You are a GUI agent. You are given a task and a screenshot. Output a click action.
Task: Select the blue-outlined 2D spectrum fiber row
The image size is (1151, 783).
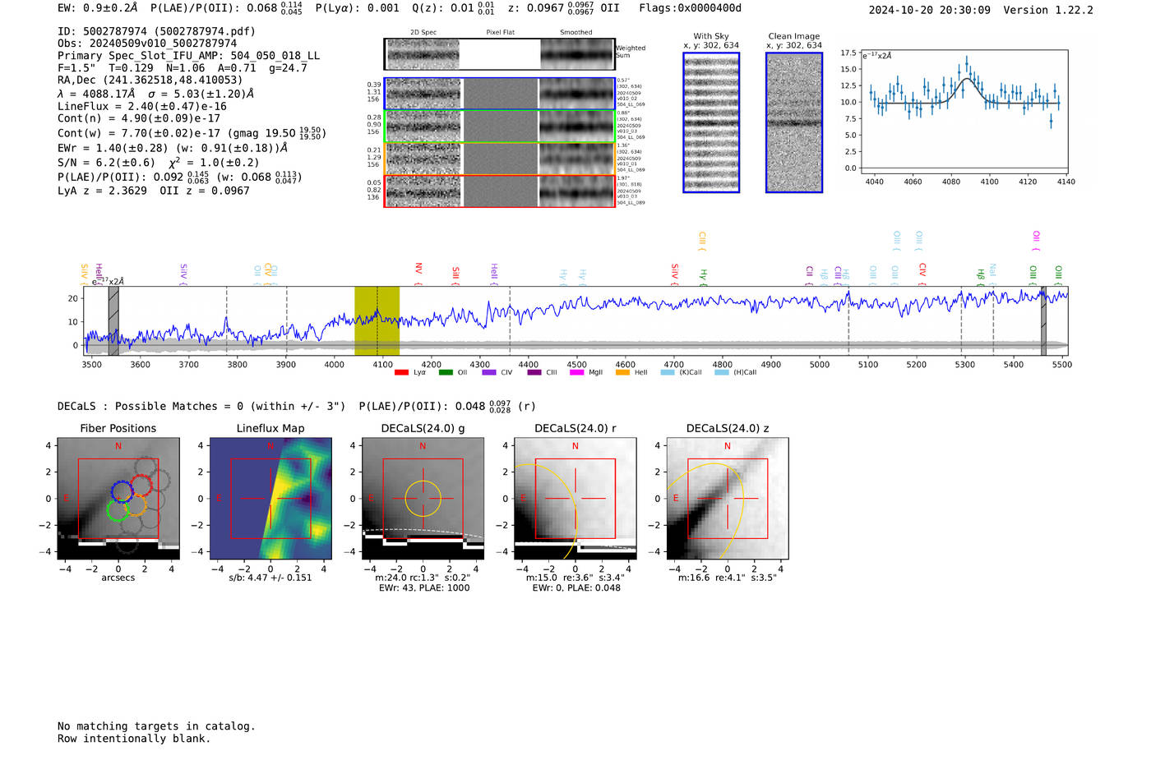pyautogui.click(x=500, y=94)
